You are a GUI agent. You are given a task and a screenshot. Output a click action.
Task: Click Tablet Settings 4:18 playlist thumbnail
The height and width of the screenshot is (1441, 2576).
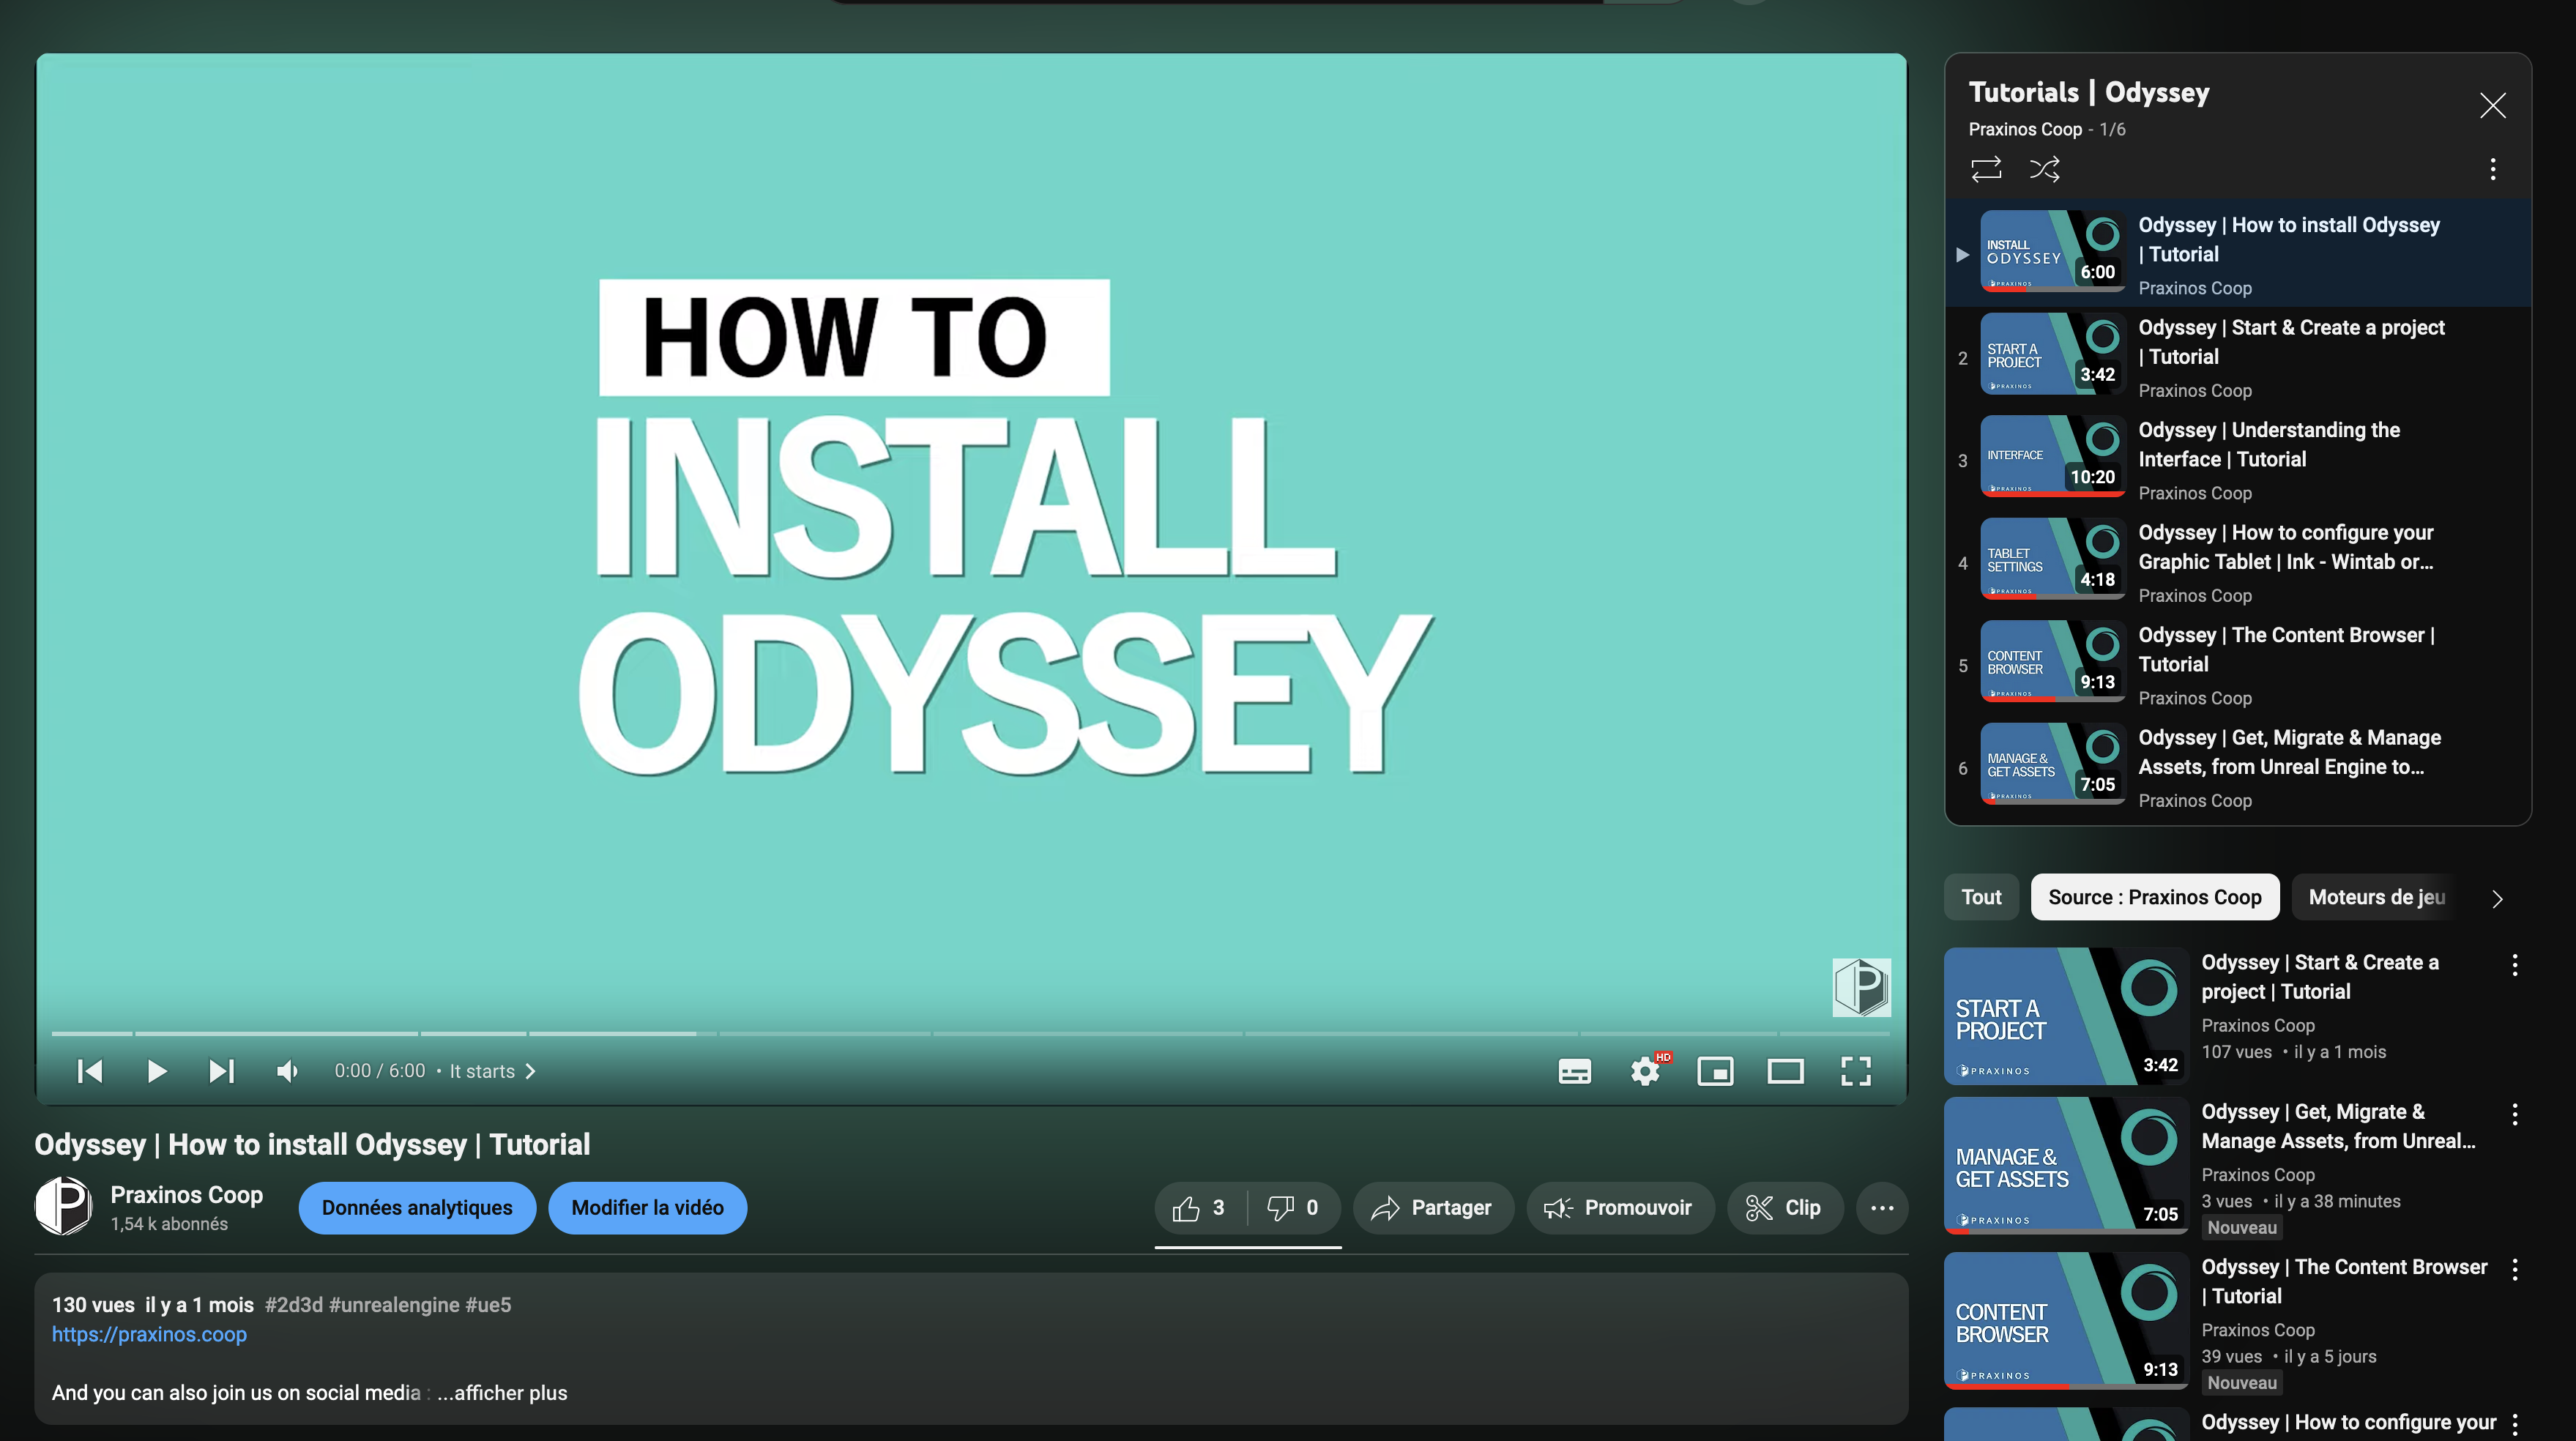click(x=2052, y=559)
